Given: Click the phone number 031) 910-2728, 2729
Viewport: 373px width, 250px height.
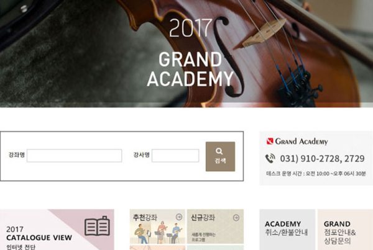Looking at the screenshot, I should (x=322, y=159).
